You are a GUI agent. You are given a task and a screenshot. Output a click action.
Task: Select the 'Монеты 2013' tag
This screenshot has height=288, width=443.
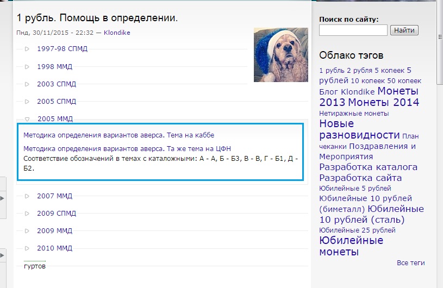(369, 96)
